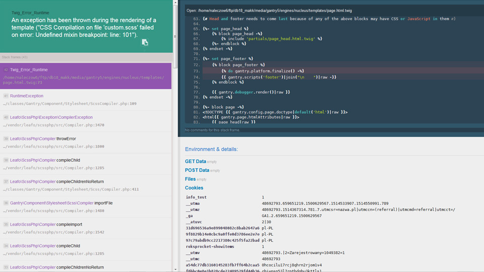
Task: Click the comment on code line 63
Action: [329, 19]
